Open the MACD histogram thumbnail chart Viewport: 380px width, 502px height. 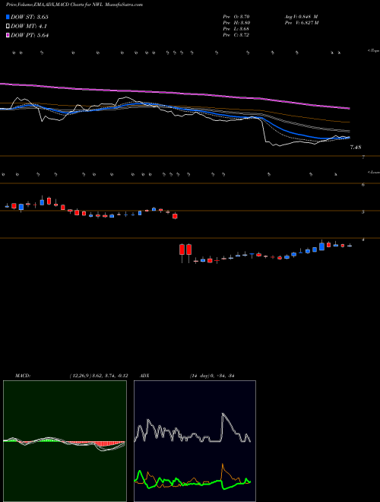click(x=65, y=441)
